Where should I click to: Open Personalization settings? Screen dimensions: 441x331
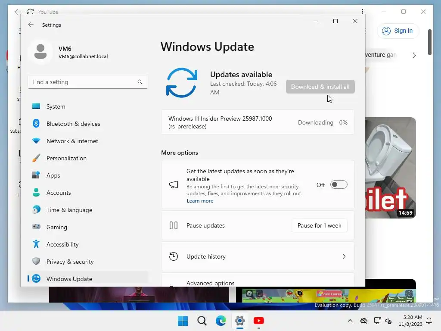click(88, 158)
